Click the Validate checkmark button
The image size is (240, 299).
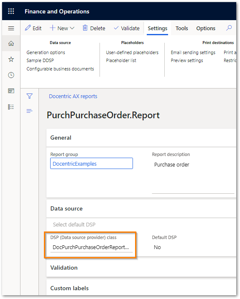pyautogui.click(x=127, y=28)
